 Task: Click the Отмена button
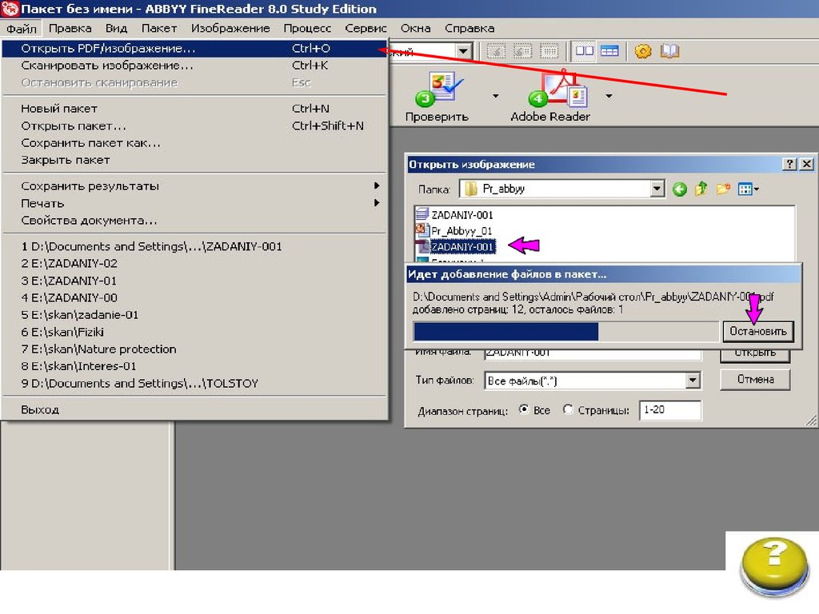pyautogui.click(x=755, y=380)
